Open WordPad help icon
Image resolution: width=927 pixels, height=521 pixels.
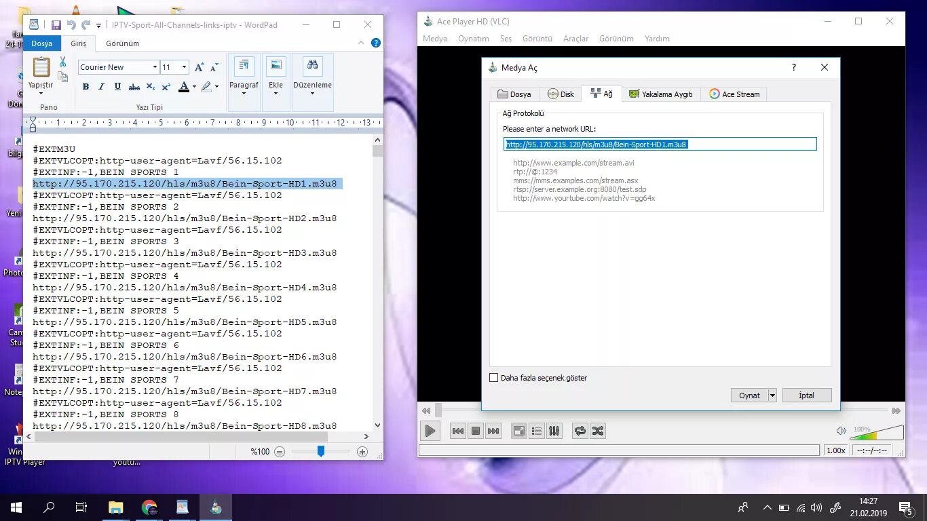[x=375, y=43]
